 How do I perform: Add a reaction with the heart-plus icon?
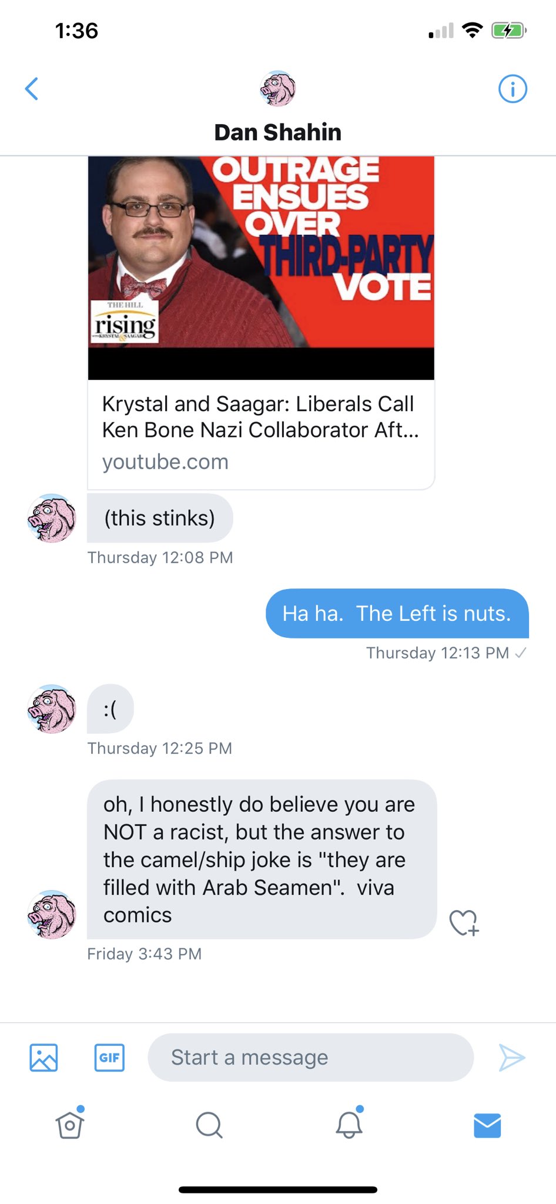[x=464, y=922]
